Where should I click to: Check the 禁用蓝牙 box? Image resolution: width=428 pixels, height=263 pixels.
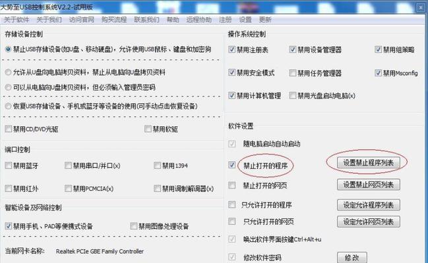click(8, 166)
